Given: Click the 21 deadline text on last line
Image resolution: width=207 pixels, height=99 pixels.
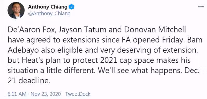Looking at the screenshot, I should point(29,81).
